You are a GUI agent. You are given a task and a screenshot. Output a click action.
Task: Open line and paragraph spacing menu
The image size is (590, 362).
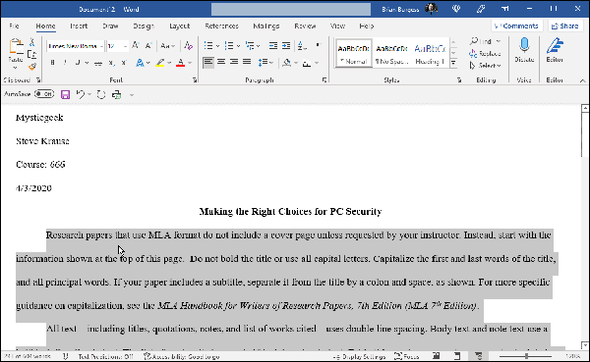pyautogui.click(x=265, y=63)
